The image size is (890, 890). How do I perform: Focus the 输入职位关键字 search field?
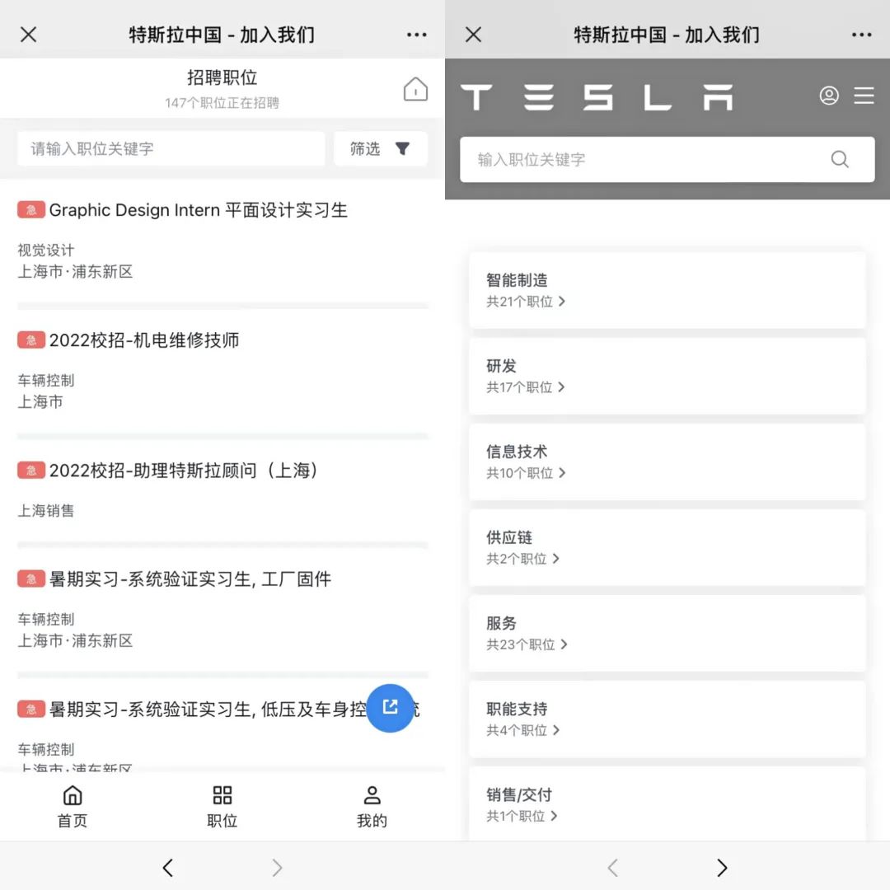pos(667,160)
